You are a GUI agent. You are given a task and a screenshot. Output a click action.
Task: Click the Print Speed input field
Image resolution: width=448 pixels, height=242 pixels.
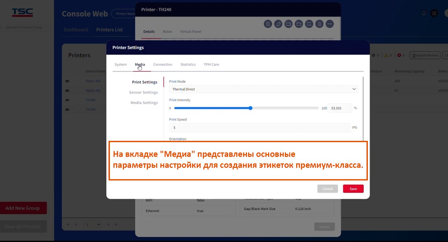259,127
